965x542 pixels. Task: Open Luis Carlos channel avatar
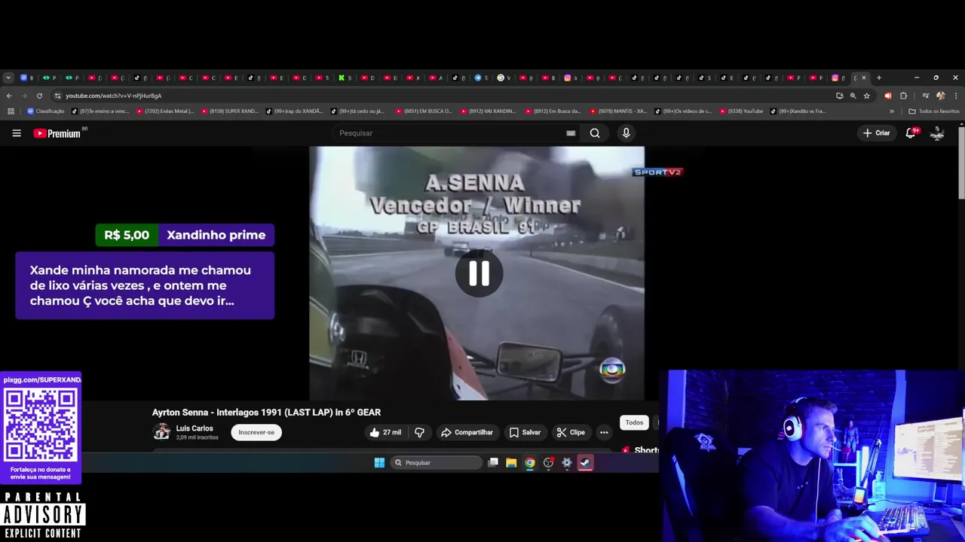tap(161, 431)
